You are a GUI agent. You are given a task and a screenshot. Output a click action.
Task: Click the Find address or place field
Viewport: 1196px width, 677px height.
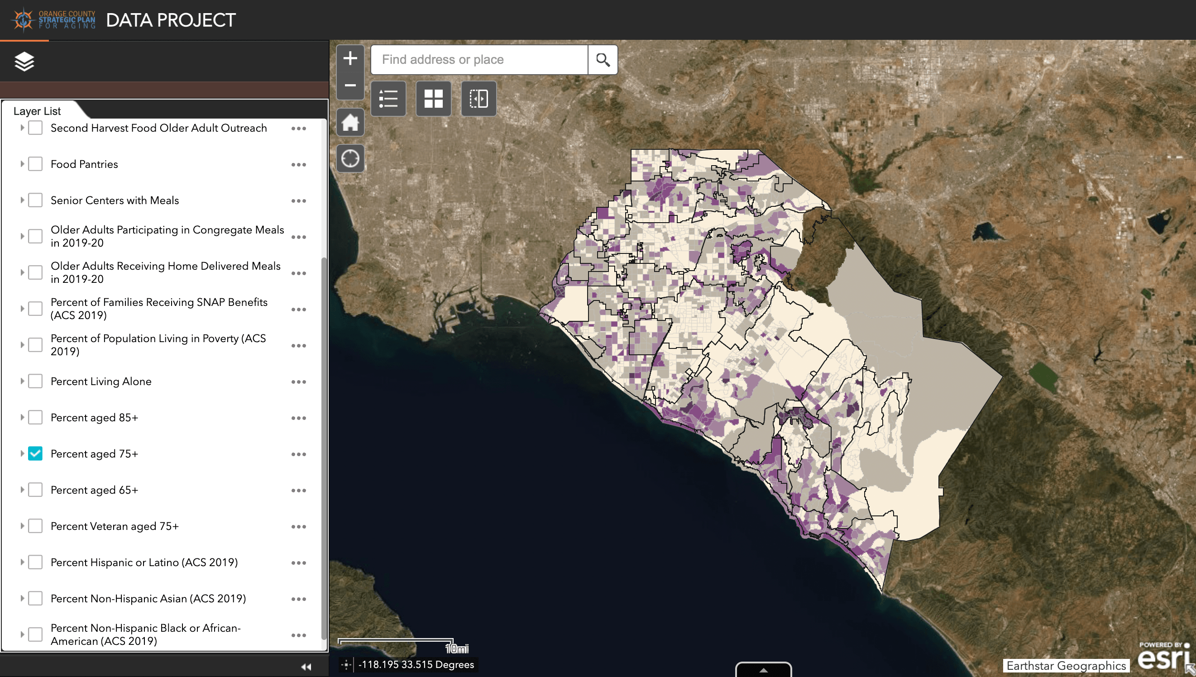479,60
